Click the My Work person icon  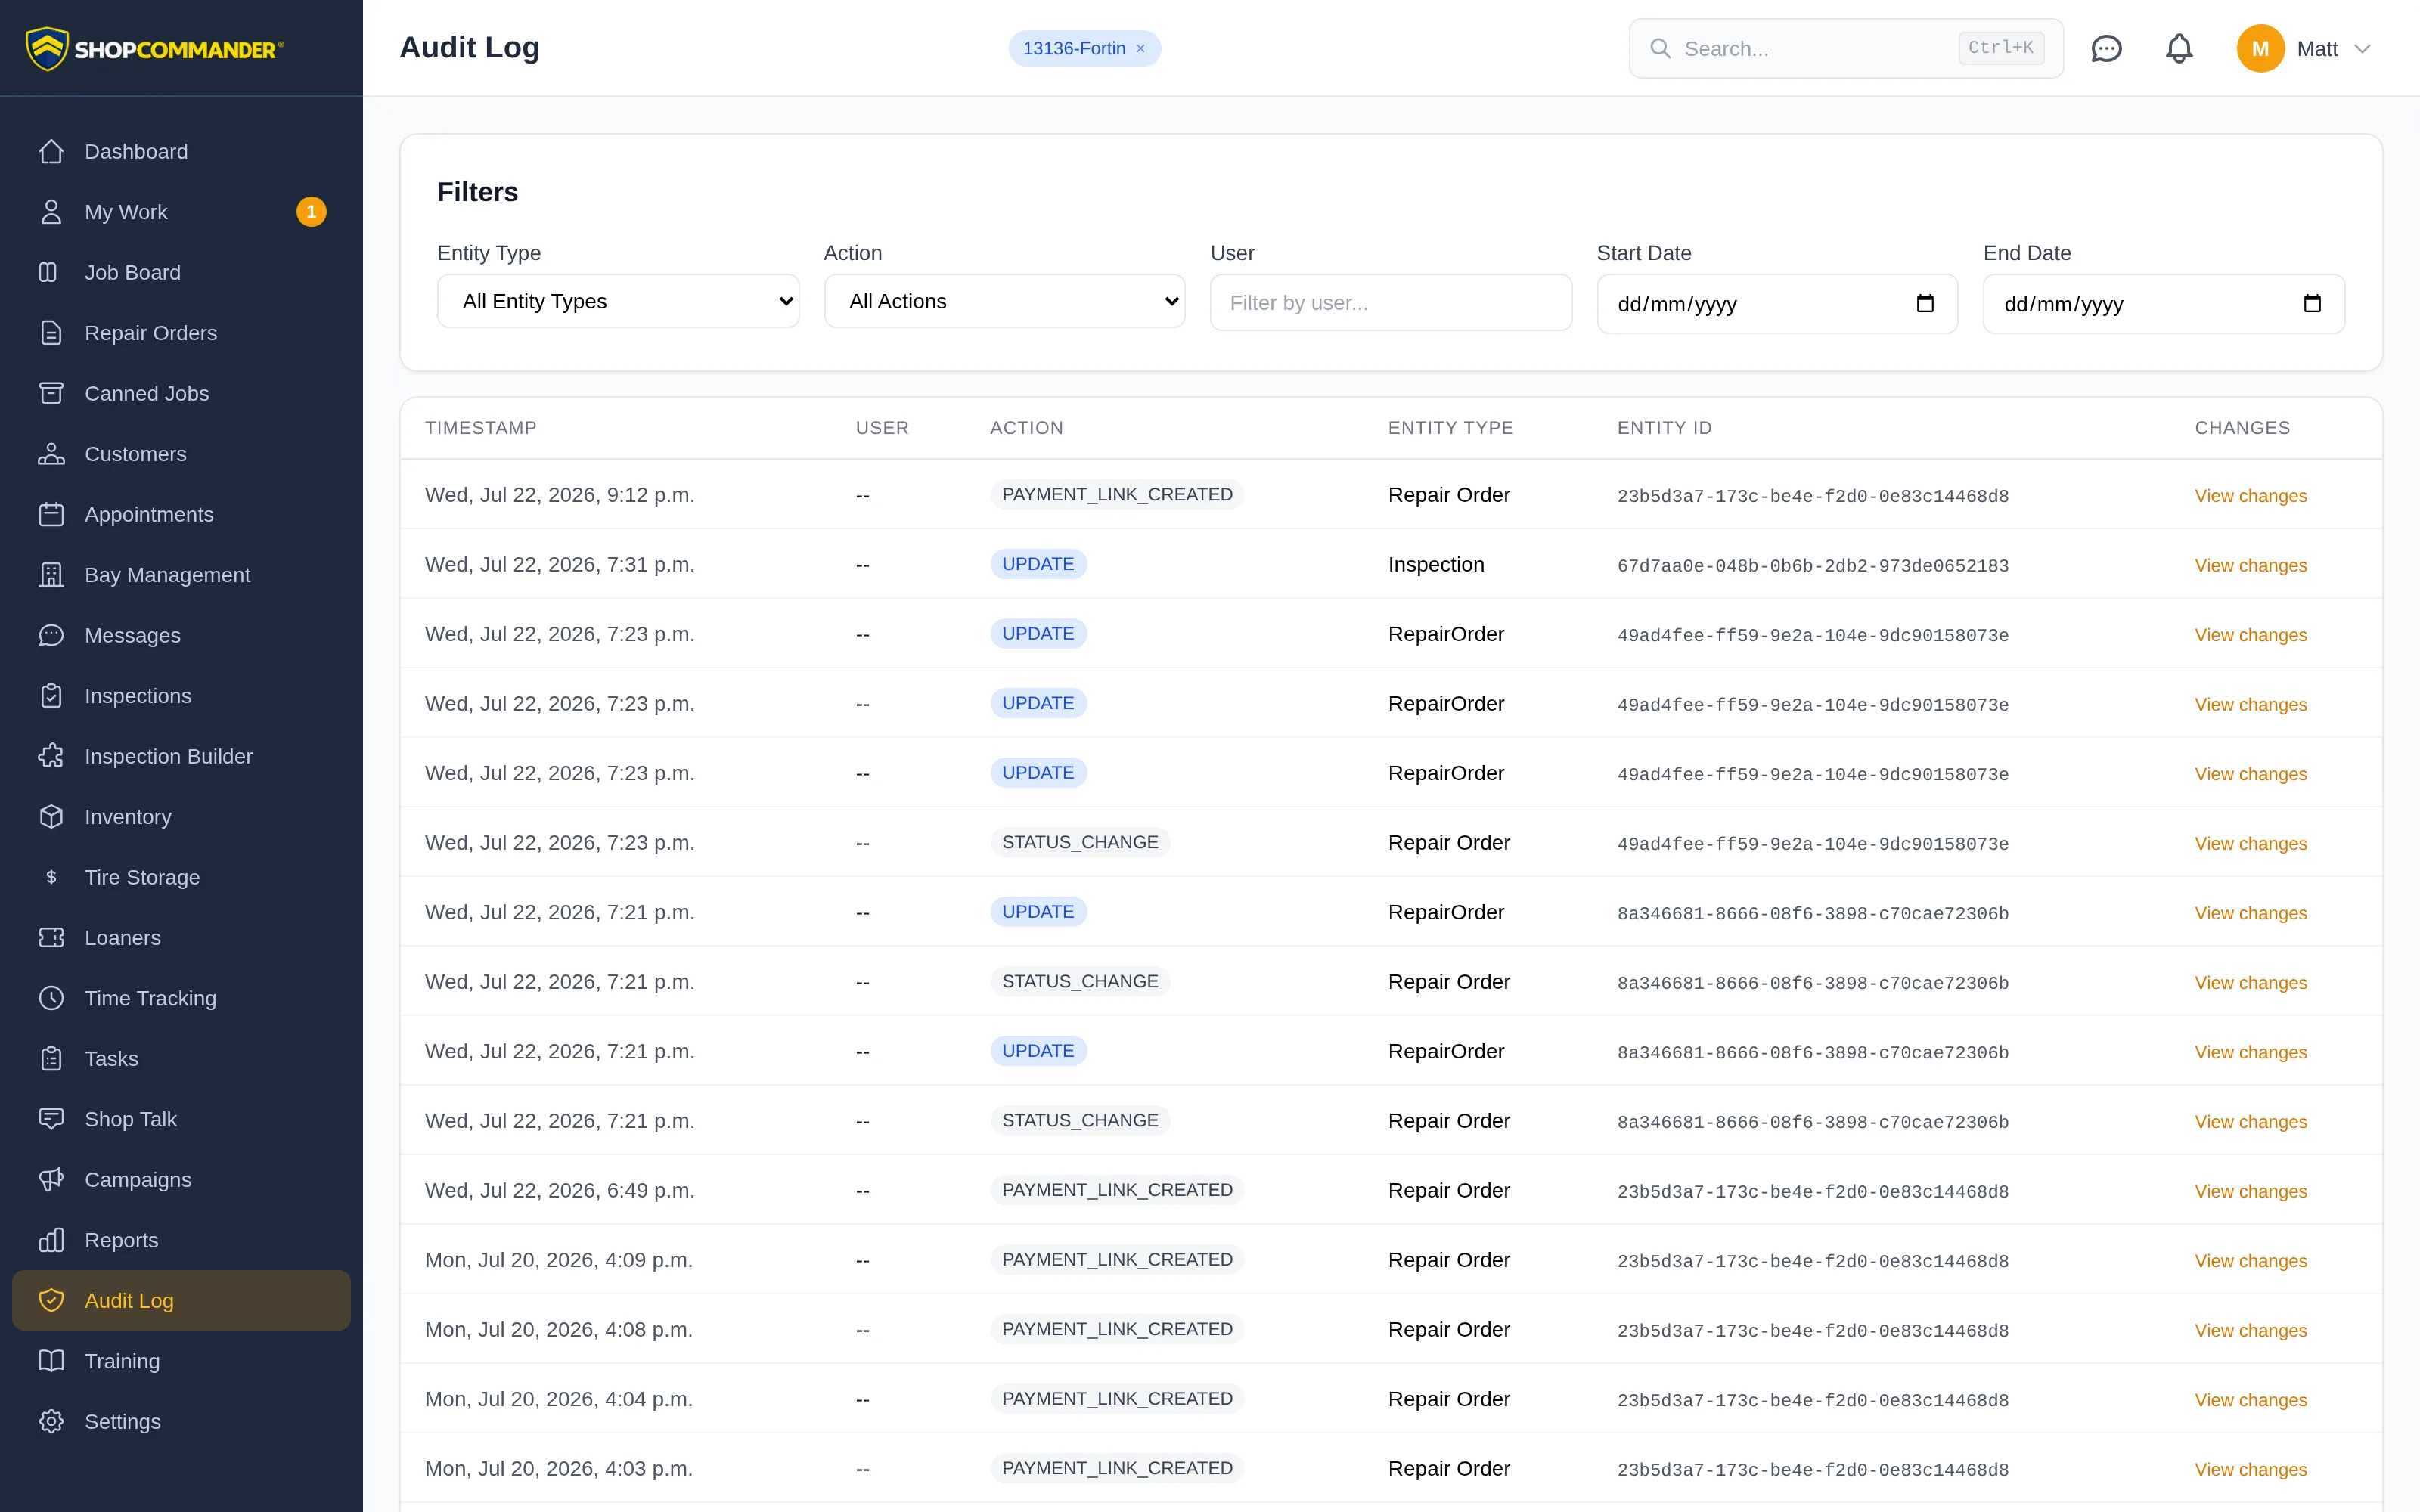(x=51, y=212)
